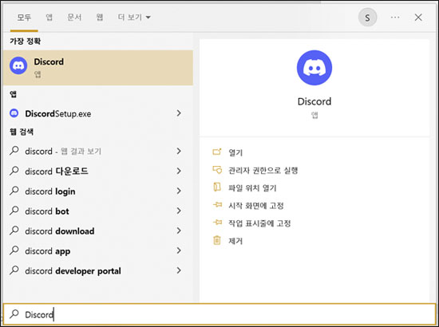This screenshot has width=439, height=327.
Task: Click the DiscordSetup.exe app icon
Action: click(14, 113)
